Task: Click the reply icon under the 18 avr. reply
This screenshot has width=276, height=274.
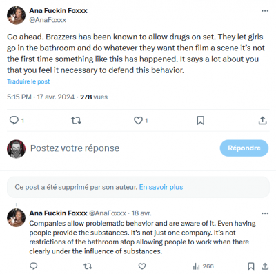Action: click(34, 266)
